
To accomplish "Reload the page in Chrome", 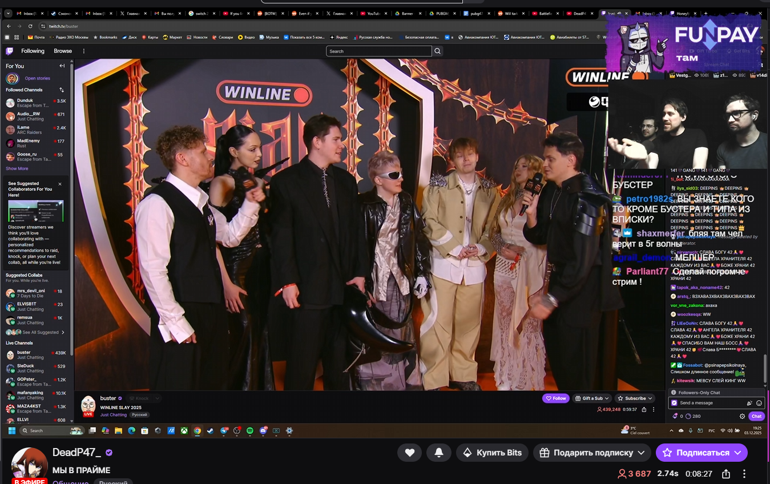I will click(x=29, y=26).
